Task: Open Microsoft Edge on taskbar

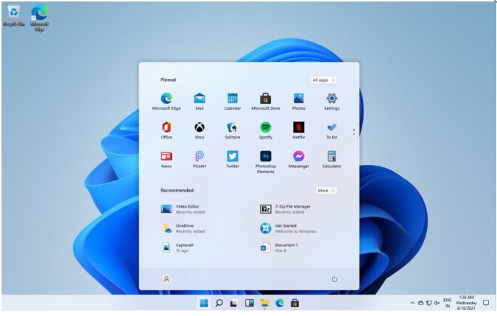Action: point(280,303)
